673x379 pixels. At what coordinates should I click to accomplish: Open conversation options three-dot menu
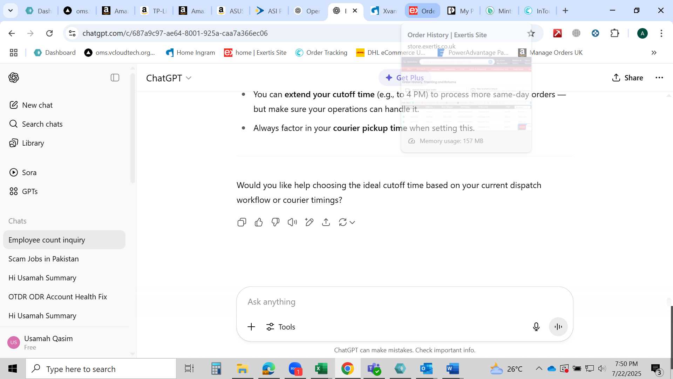pyautogui.click(x=659, y=78)
